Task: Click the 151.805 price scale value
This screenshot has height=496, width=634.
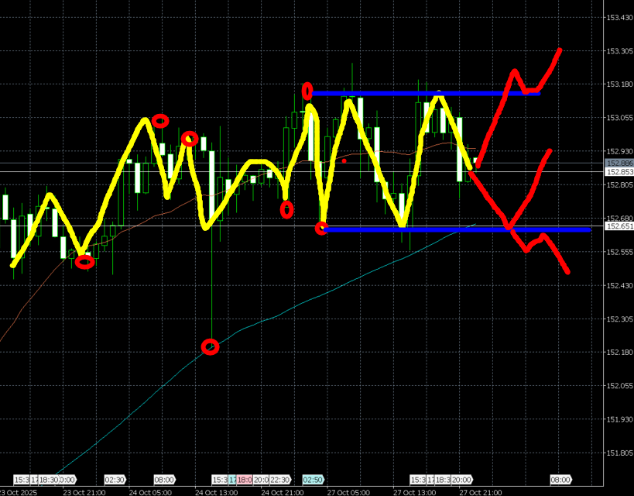Action: click(x=619, y=453)
